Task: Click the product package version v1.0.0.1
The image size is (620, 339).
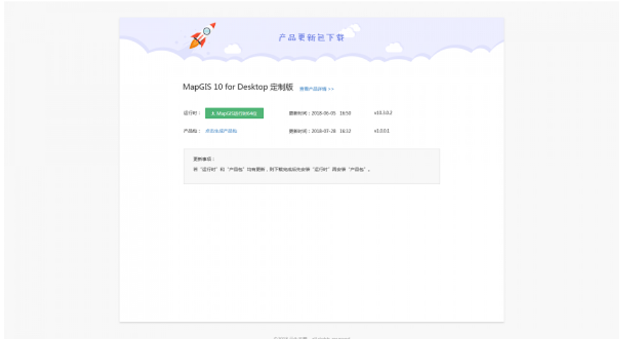Action: [382, 131]
